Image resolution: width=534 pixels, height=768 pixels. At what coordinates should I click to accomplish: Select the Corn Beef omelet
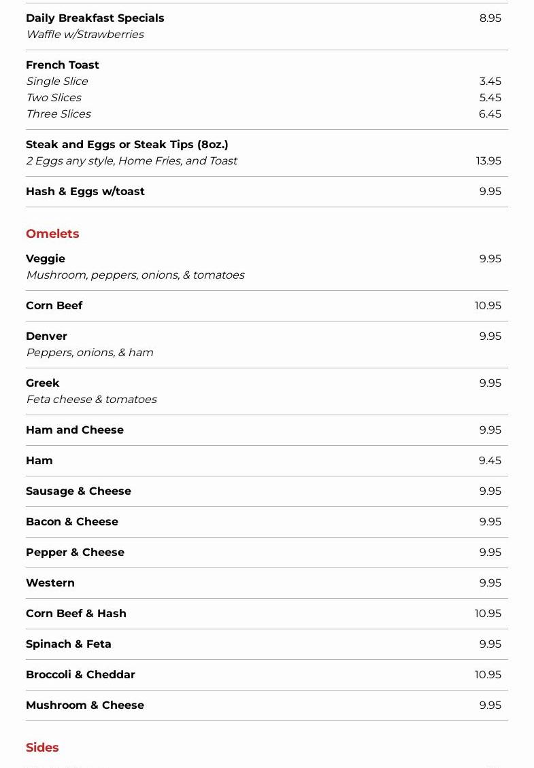(x=54, y=306)
